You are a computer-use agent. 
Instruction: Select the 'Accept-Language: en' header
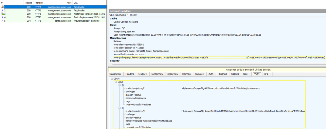(124, 31)
